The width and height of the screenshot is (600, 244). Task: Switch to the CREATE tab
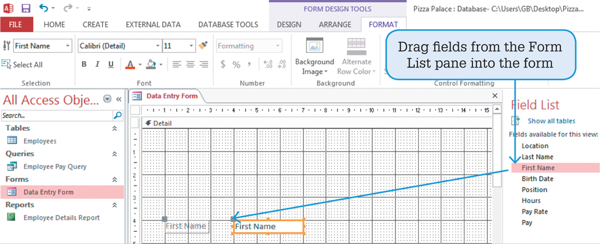96,25
